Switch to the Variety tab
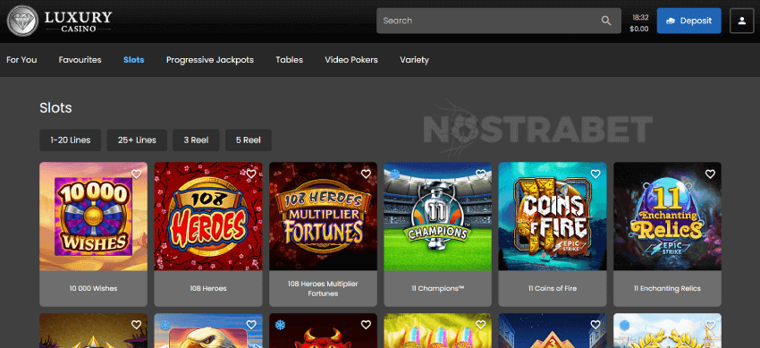Viewport: 760px width, 348px height. pyautogui.click(x=414, y=60)
